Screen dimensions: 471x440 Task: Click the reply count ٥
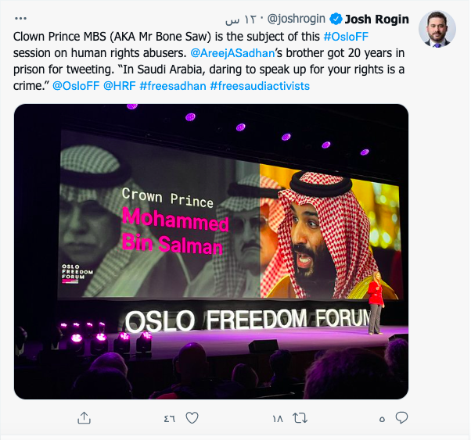[x=383, y=419]
